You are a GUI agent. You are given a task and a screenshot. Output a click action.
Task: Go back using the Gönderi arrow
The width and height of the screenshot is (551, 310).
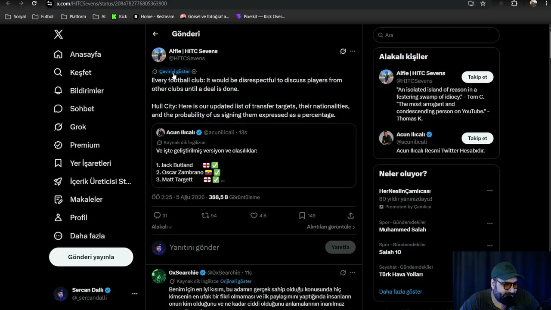click(x=155, y=34)
